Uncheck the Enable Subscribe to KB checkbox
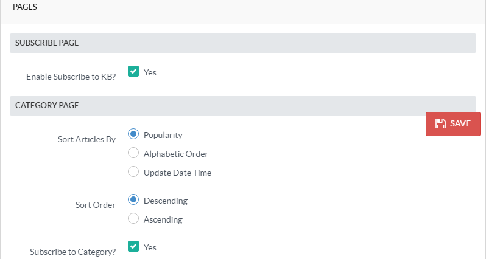 tap(133, 72)
